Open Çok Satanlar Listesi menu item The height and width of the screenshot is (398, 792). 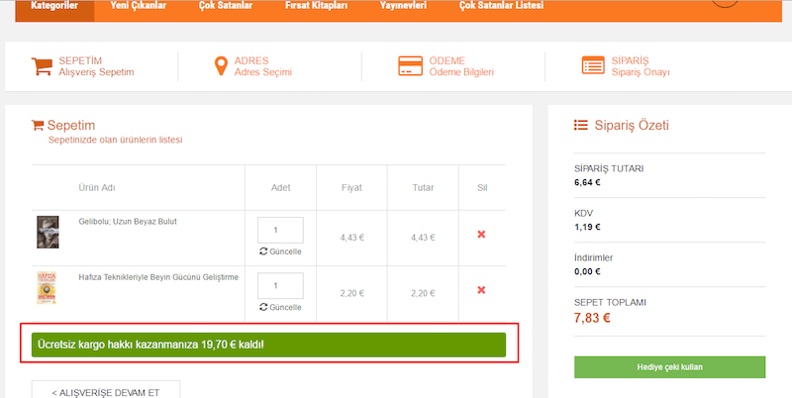click(x=501, y=6)
